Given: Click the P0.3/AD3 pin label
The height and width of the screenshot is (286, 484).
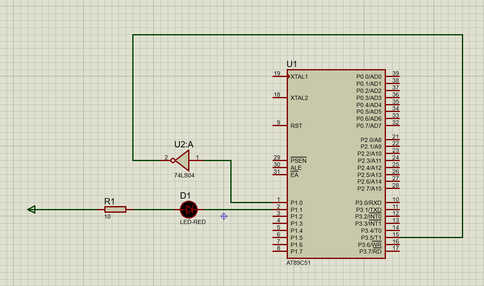Looking at the screenshot, I should [x=369, y=98].
